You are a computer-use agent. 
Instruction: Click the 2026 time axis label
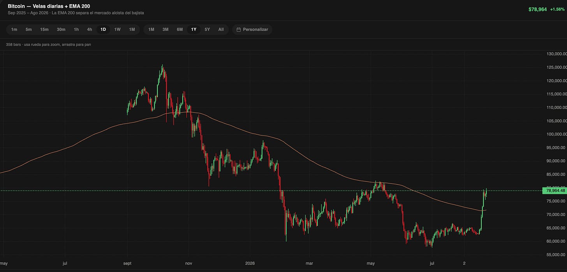[249, 263]
